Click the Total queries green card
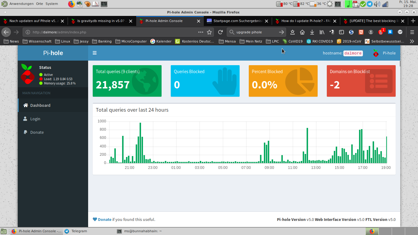The height and width of the screenshot is (235, 418). [x=127, y=81]
